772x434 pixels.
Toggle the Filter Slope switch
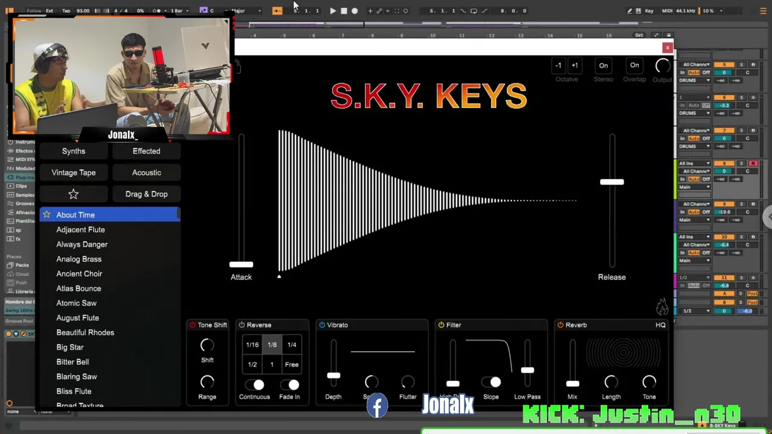tap(491, 382)
